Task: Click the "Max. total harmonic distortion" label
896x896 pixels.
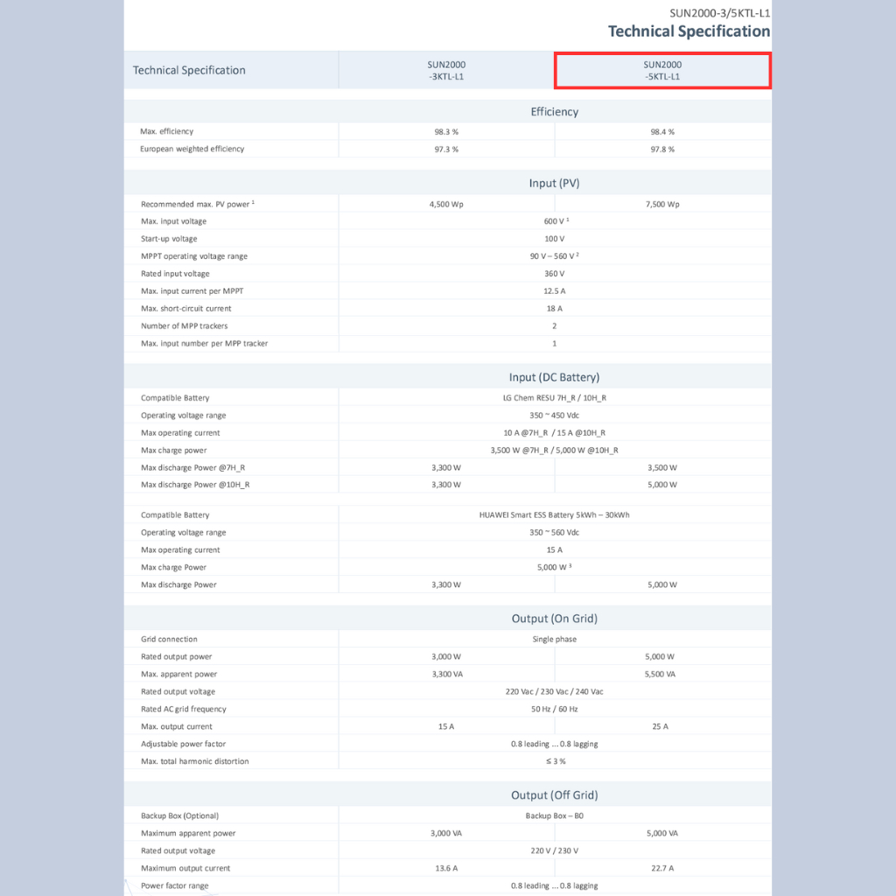Action: click(x=195, y=761)
